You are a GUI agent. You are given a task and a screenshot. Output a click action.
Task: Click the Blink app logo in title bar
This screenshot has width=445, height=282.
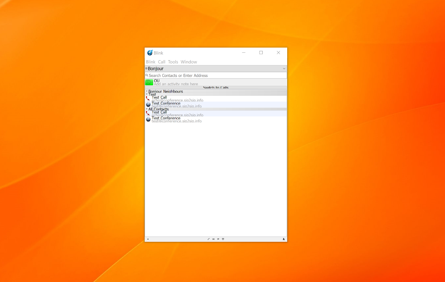tap(150, 53)
